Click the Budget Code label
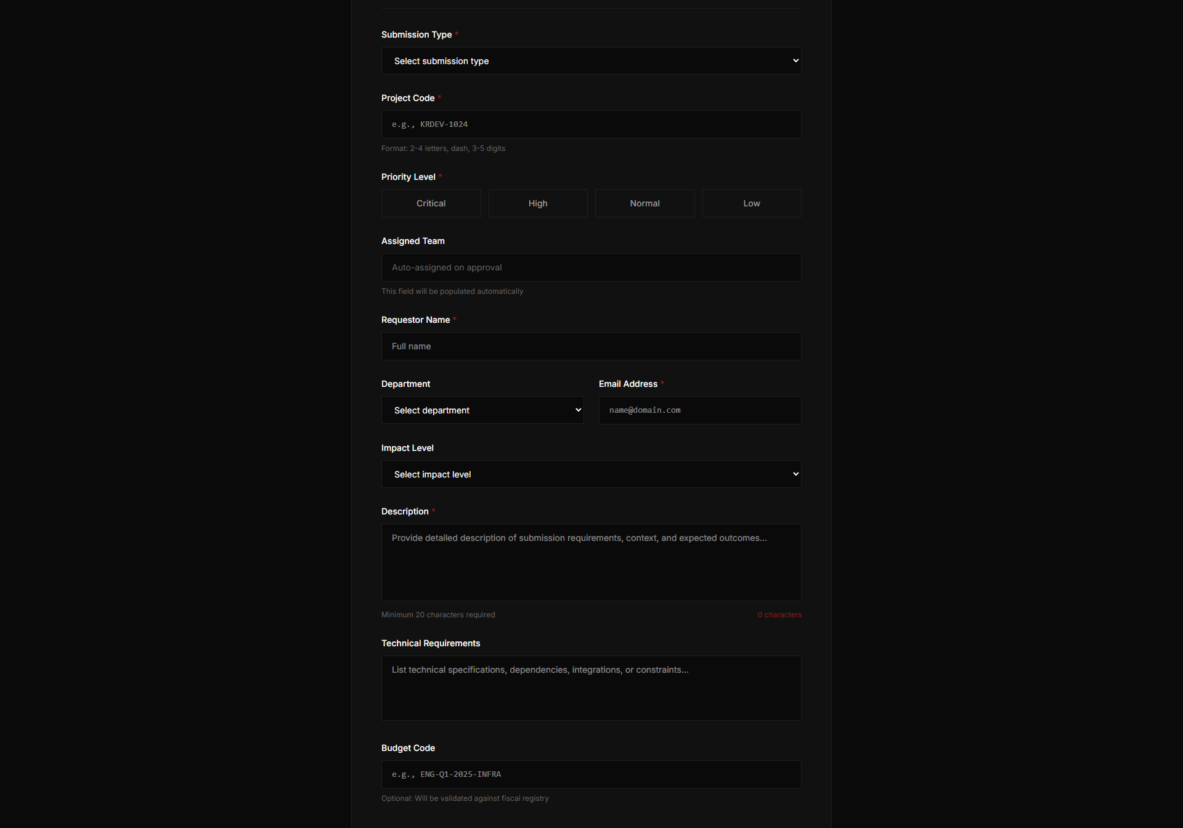This screenshot has height=828, width=1183. pos(408,748)
